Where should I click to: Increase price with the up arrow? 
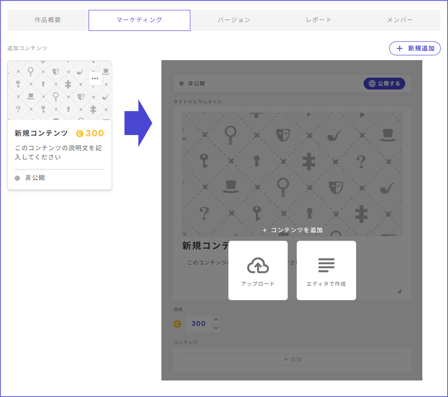point(216,319)
